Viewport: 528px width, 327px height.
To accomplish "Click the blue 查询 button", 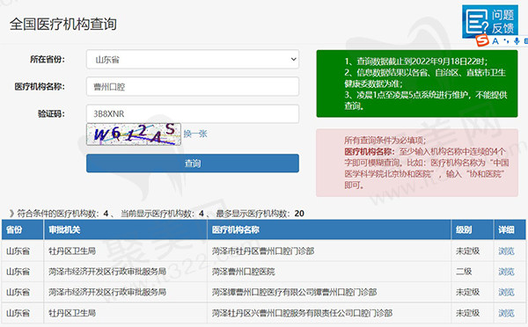I will click(x=193, y=163).
